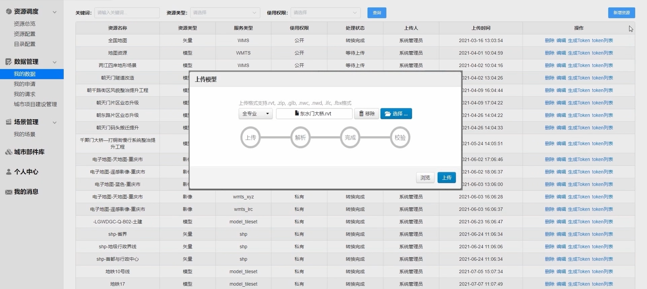Expand the 使用权限 dropdown filter
The image size is (647, 289).
click(x=325, y=13)
